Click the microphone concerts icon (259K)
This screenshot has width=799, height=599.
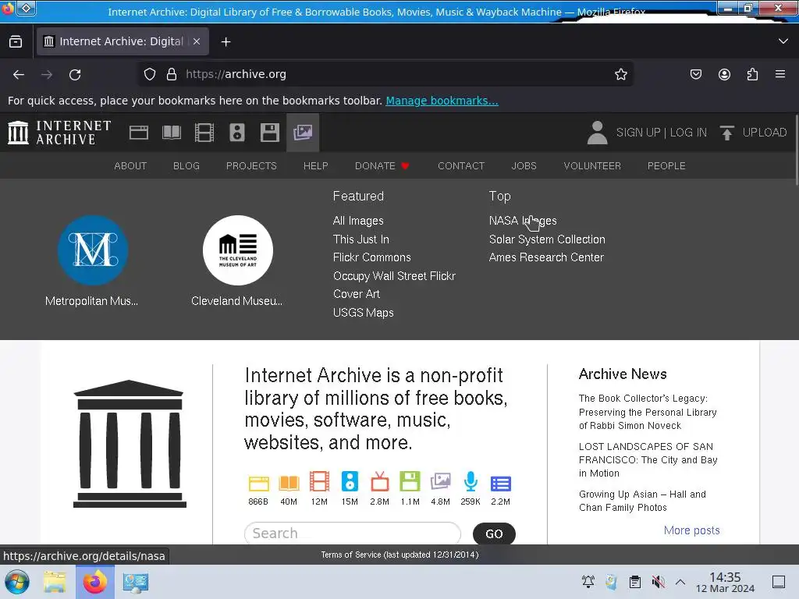click(471, 481)
